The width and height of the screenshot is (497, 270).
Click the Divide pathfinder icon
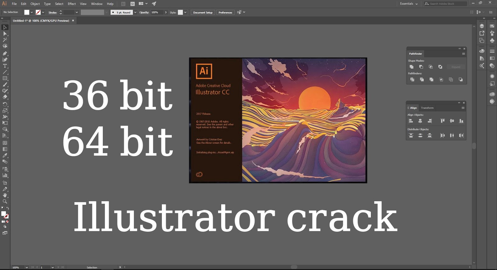pyautogui.click(x=412, y=79)
